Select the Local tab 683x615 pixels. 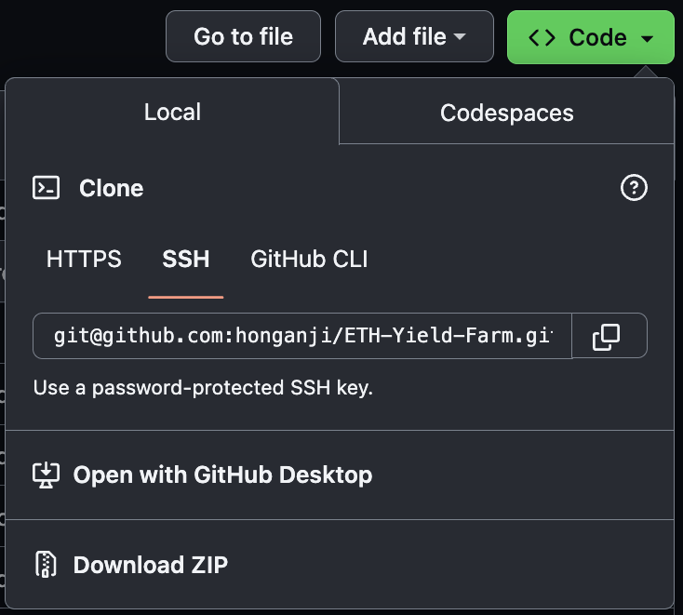tap(172, 112)
